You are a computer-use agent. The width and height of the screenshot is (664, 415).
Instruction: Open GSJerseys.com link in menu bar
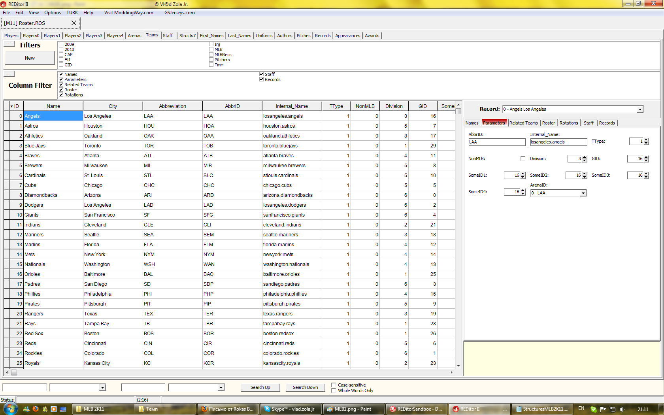(179, 13)
